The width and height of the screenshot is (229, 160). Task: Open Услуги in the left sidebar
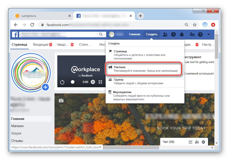pos(16,133)
